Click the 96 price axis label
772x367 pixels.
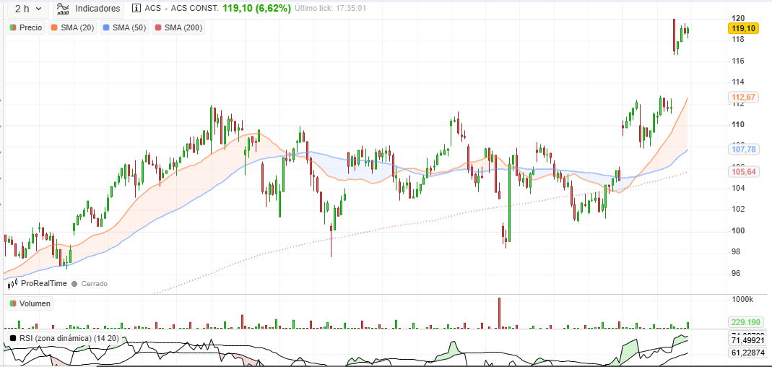tap(735, 273)
